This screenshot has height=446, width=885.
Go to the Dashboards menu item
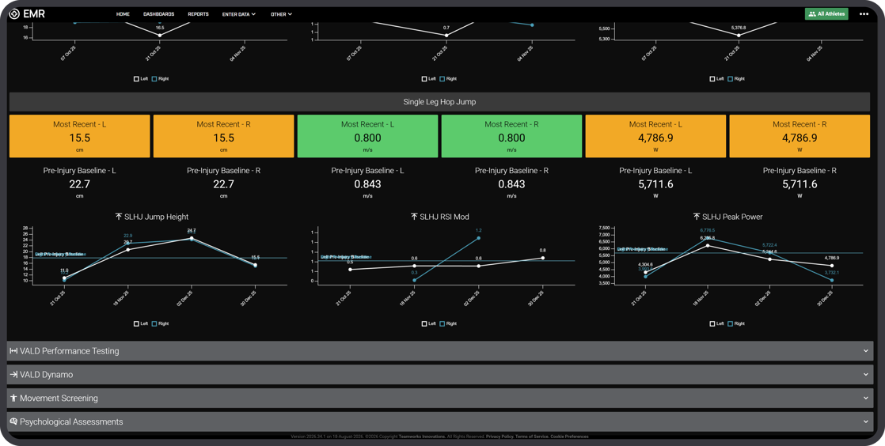tap(158, 14)
